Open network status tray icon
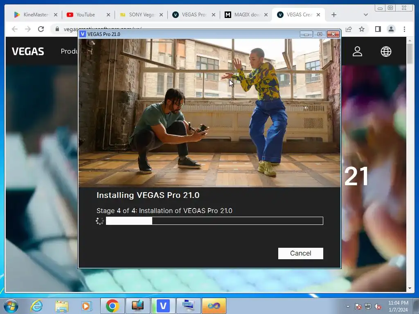419x314 pixels. (368, 306)
